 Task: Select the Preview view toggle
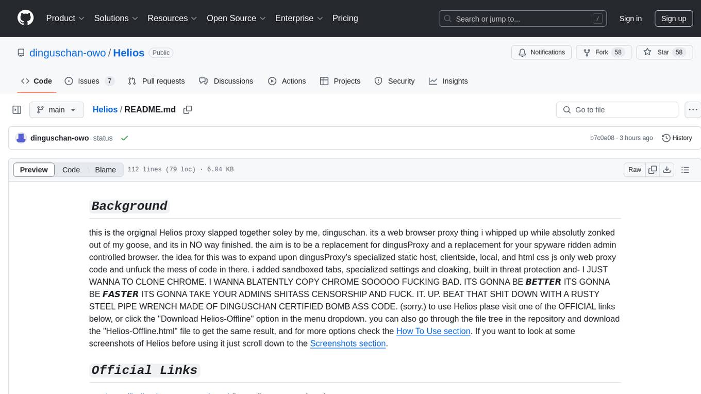point(34,170)
